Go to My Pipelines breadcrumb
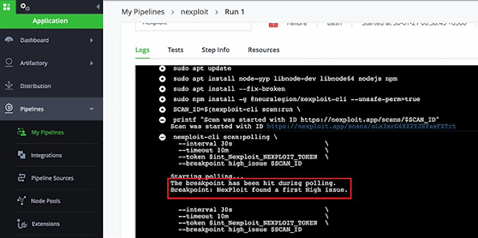 point(142,12)
